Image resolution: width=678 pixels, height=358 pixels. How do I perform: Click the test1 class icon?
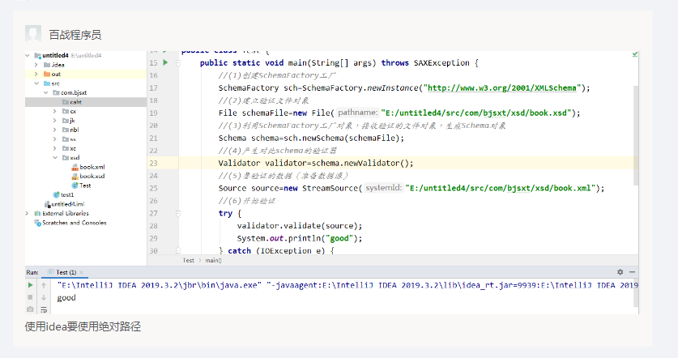tap(56, 194)
